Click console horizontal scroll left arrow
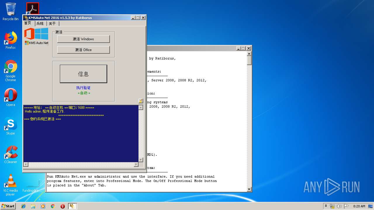 pos(25,164)
